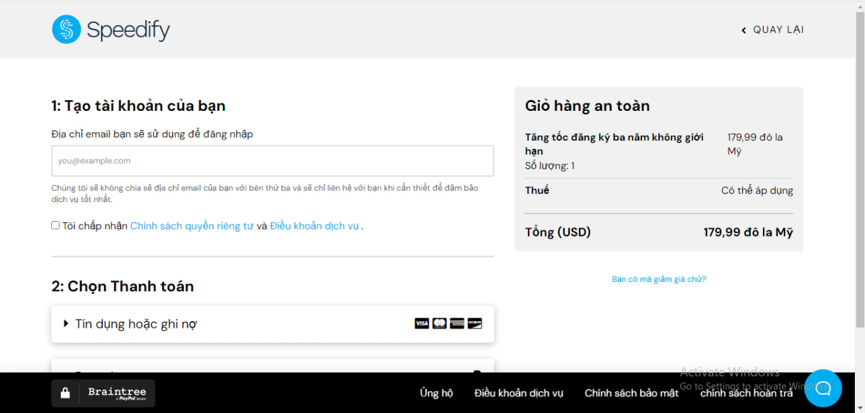This screenshot has width=865, height=413.
Task: Click the American Express card icon
Action: click(457, 324)
